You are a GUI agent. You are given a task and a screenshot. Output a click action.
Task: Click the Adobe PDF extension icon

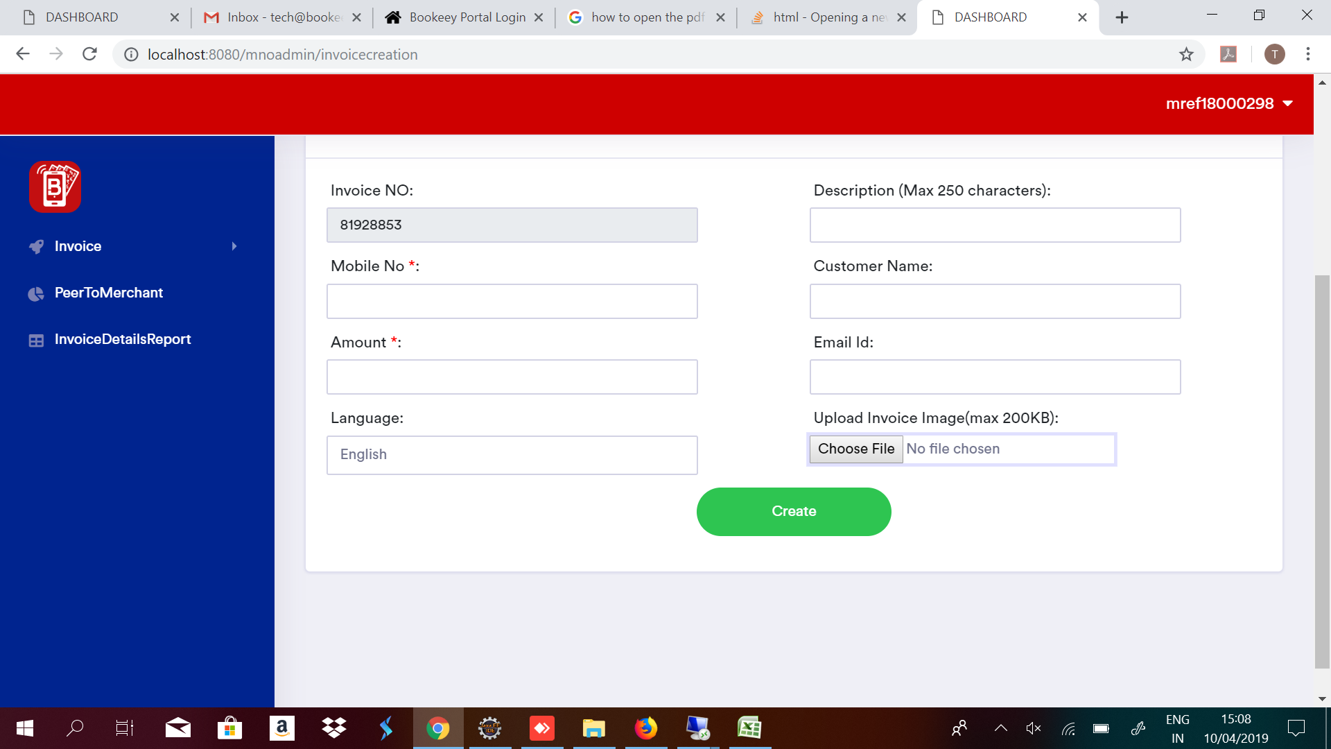[1228, 54]
